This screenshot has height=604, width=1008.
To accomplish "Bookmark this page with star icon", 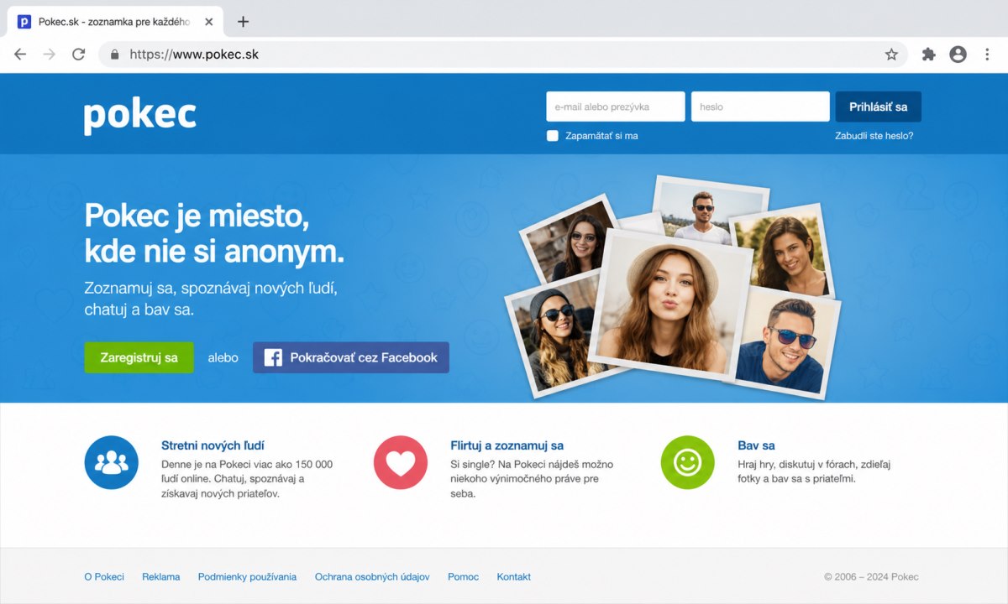I will (891, 55).
